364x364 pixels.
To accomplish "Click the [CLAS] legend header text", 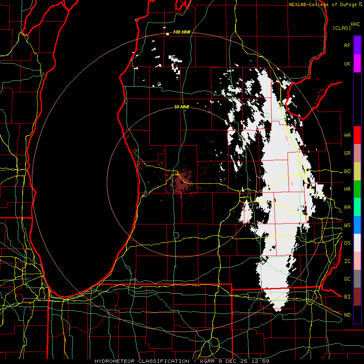I will (x=342, y=28).
